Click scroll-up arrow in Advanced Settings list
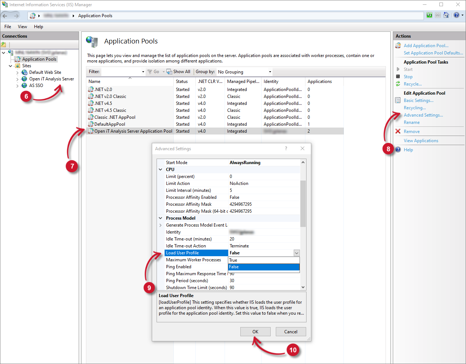Screen dimensions: 466x364 [x=303, y=162]
